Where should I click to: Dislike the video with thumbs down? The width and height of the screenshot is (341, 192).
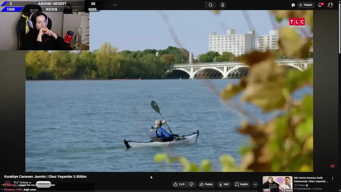point(191,184)
